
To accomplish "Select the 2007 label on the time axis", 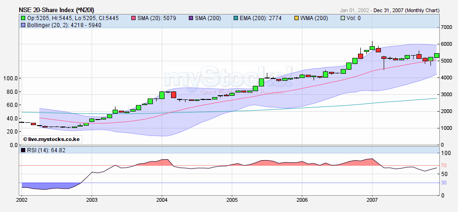I will point(372,199).
